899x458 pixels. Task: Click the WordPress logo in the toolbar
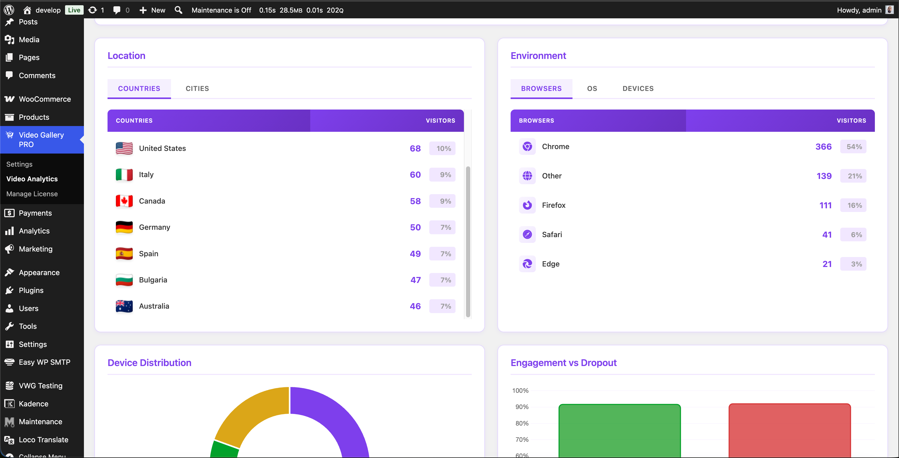coord(8,10)
